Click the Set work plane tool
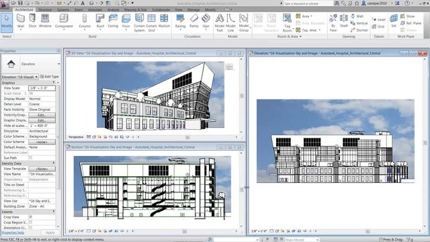 (394, 21)
